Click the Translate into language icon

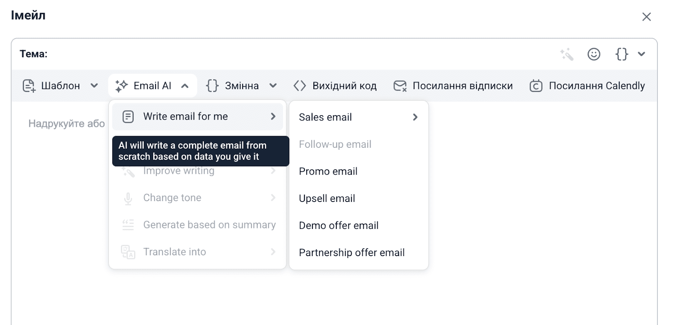(x=128, y=252)
